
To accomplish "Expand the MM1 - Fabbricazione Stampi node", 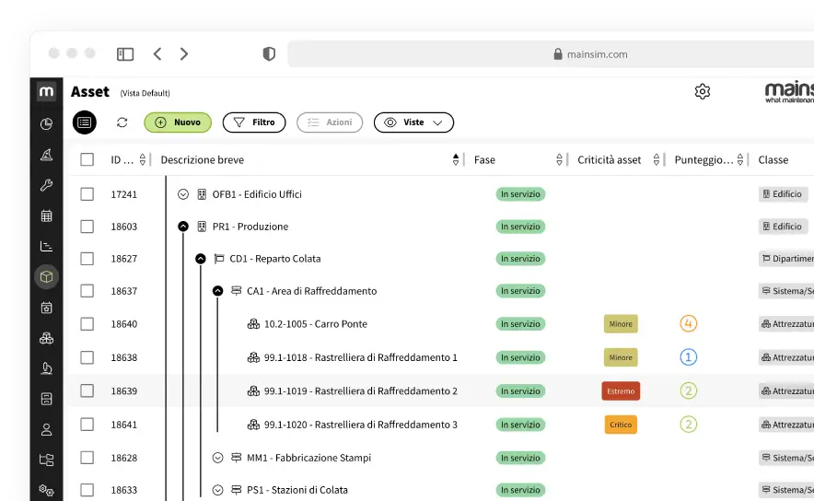I will tap(217, 458).
